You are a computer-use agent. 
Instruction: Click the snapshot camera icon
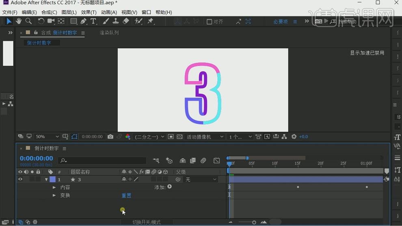(110, 137)
